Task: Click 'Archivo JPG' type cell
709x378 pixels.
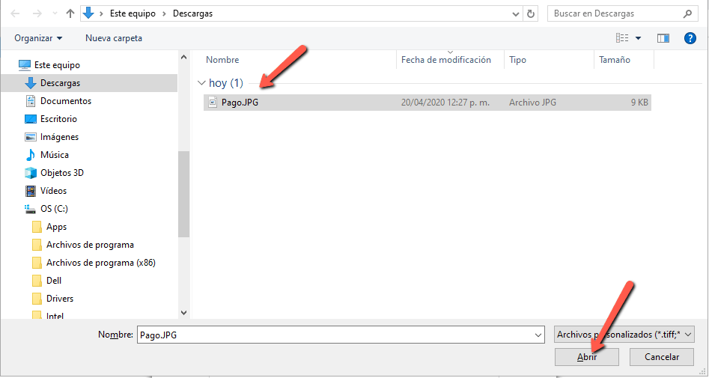Action: [532, 103]
